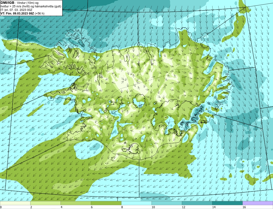The width and height of the screenshot is (273, 209).
Task: Click the legend value label '2'
Action: (31, 207)
